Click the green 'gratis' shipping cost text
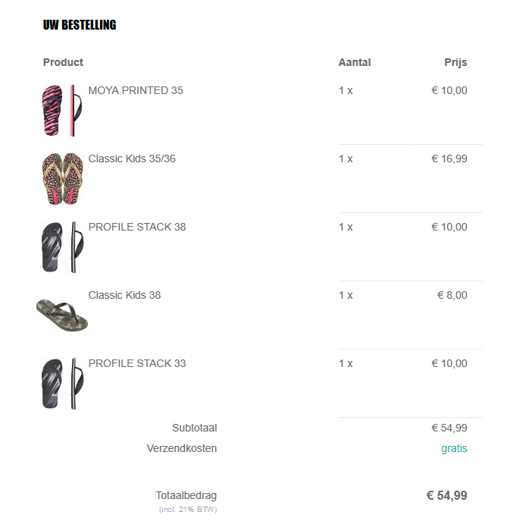507x521 pixels. point(454,448)
